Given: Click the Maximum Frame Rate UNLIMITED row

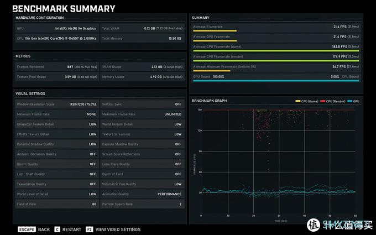Looking at the screenshot, I should (x=143, y=114).
